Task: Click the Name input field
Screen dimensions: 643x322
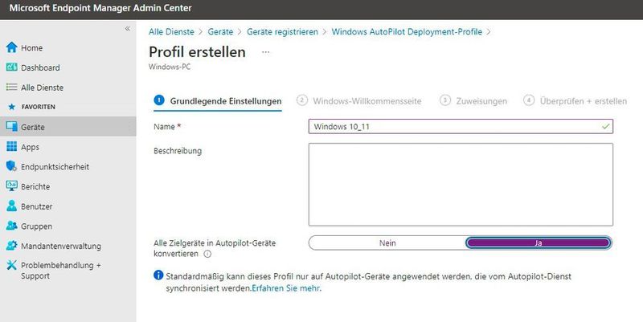Action: click(x=461, y=127)
